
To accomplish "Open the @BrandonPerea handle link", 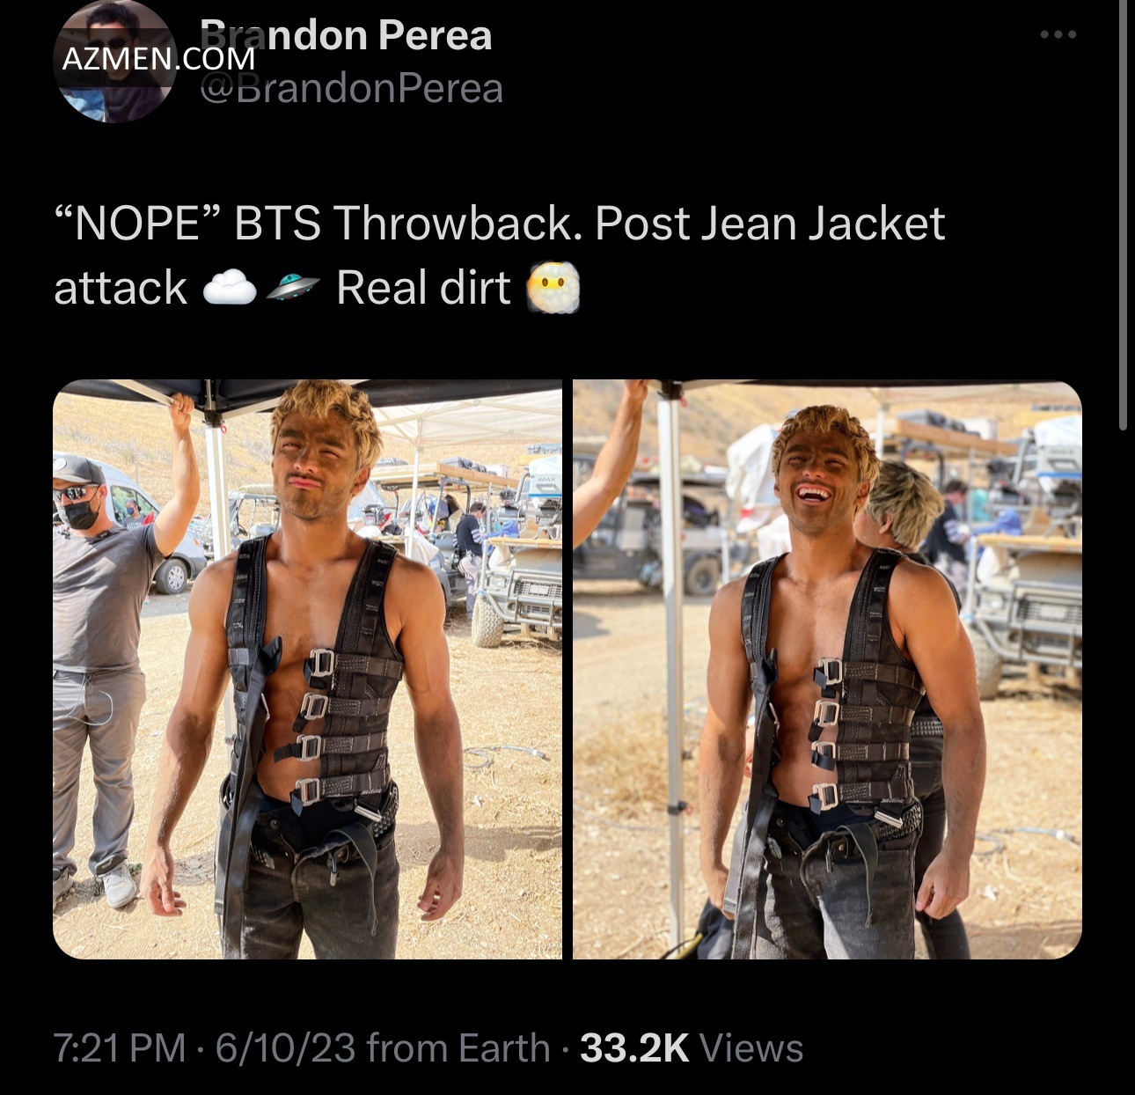I will coord(351,88).
